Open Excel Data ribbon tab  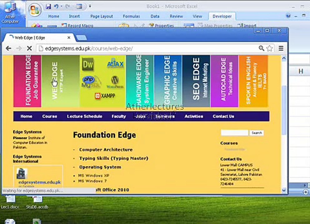[x=155, y=16]
